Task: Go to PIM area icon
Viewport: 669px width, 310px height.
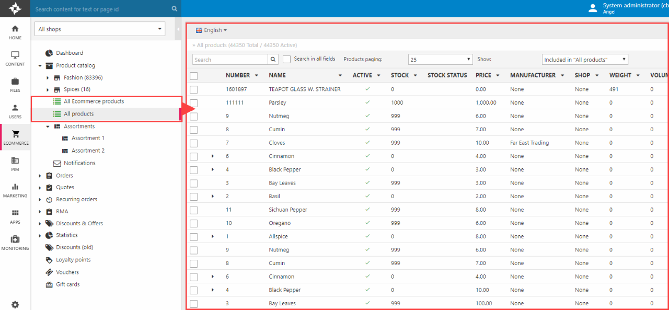Action: click(x=15, y=163)
